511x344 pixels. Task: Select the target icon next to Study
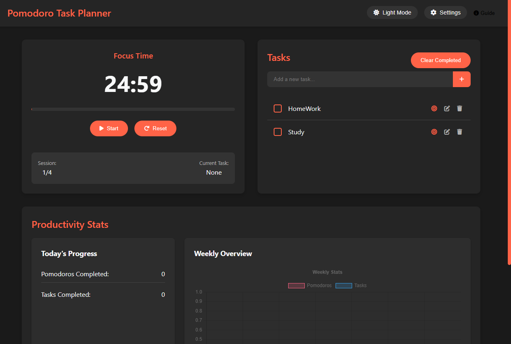click(x=434, y=132)
